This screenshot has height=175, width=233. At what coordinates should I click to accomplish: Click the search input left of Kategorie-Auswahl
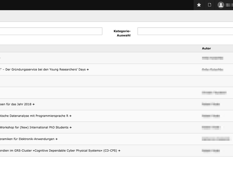point(51,31)
